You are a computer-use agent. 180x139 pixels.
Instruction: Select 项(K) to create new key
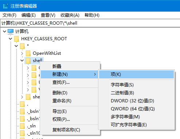[136, 74]
